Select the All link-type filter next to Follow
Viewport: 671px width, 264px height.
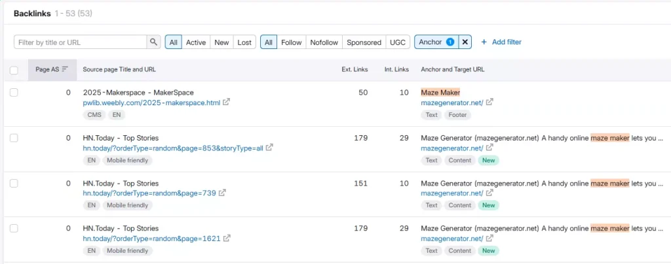point(268,42)
